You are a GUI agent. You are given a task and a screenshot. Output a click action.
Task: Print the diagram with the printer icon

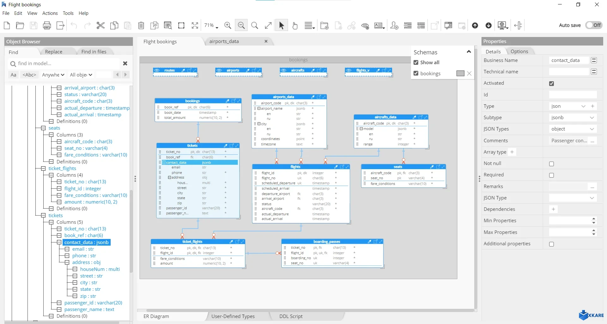pos(47,26)
